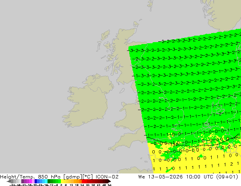Click the '54' legend scale maximum value
Screen dimensions: 241x186
click(x=109, y=185)
